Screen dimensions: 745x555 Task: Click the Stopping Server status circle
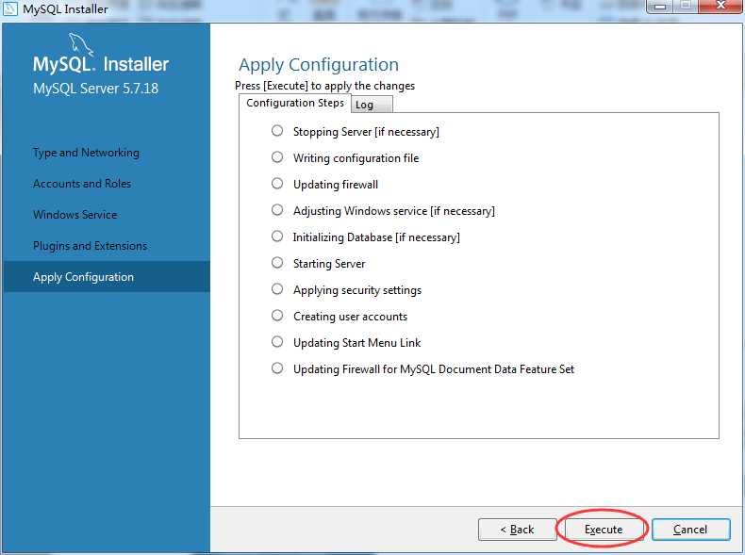[277, 131]
